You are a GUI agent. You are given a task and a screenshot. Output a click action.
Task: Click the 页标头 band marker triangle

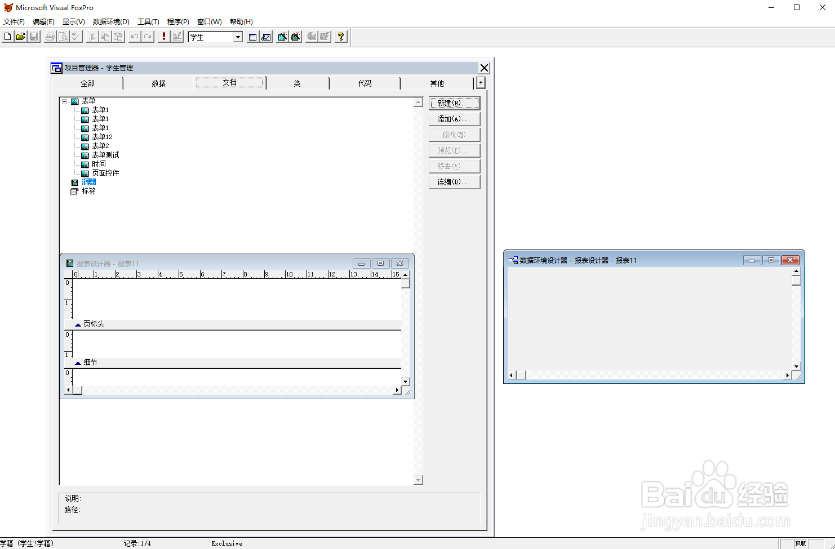point(78,325)
